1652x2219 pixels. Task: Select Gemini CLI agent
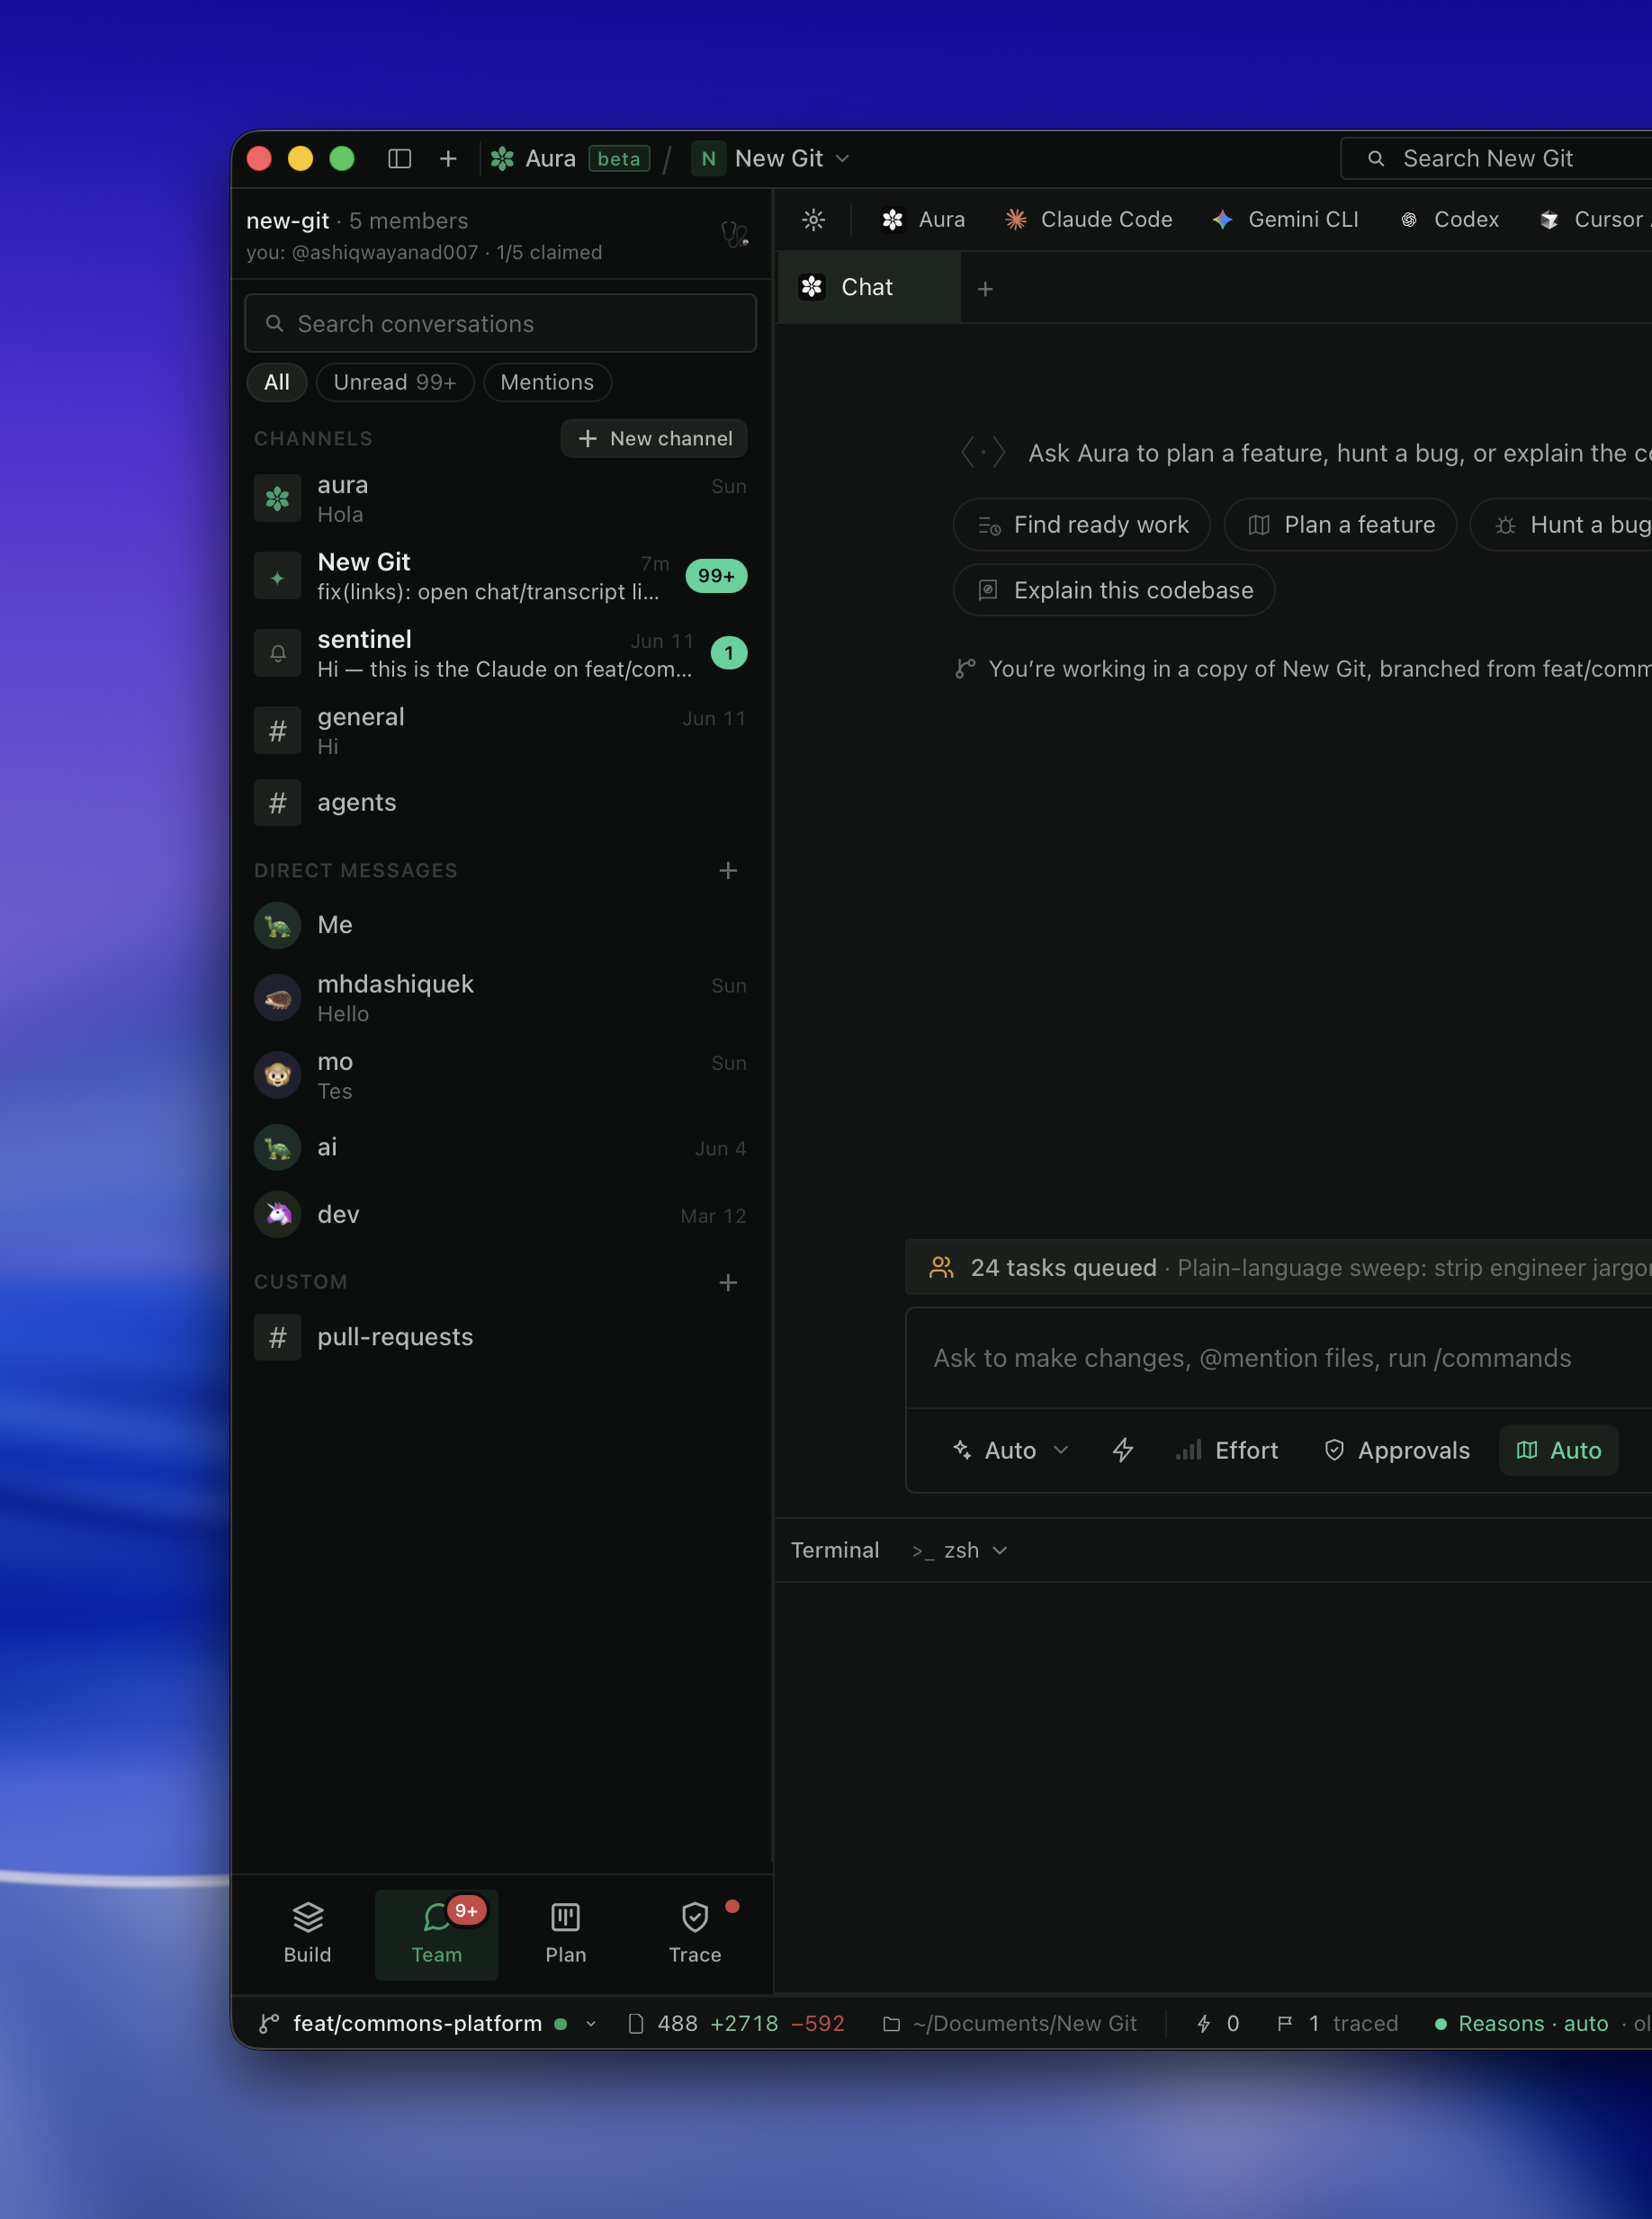tap(1285, 220)
